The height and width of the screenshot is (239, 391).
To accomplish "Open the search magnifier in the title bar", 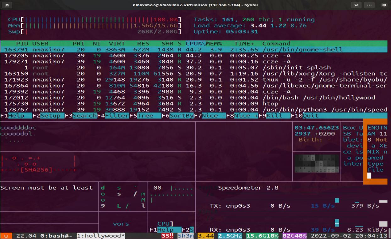I will [x=357, y=5].
